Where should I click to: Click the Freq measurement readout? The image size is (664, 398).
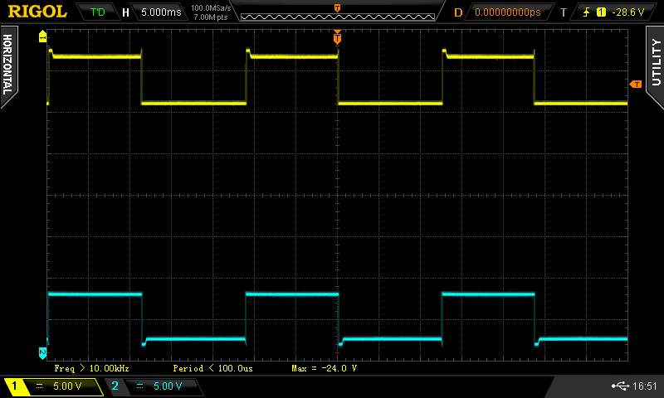(x=91, y=367)
